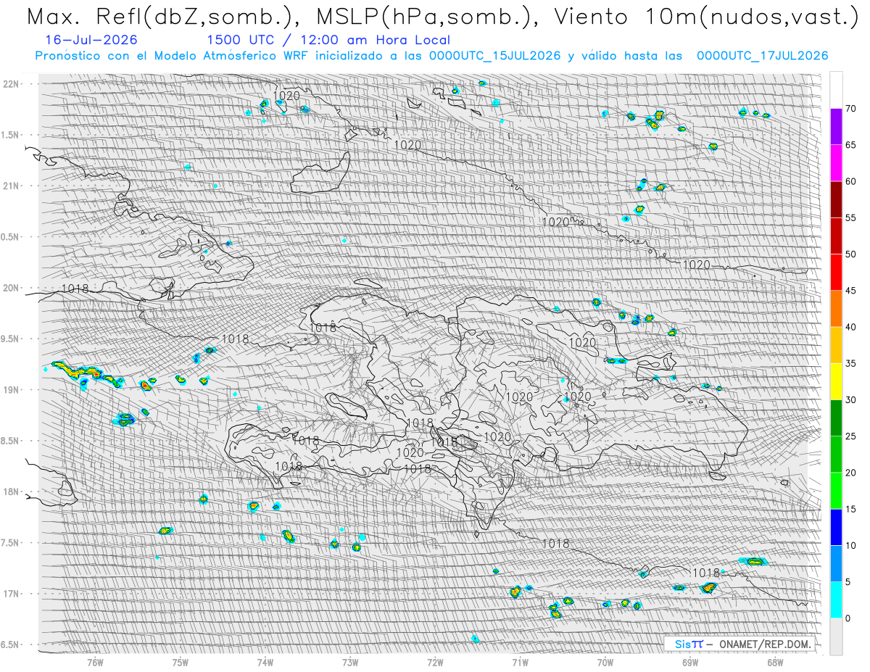Click the "17N" latitude axis label

point(12,594)
